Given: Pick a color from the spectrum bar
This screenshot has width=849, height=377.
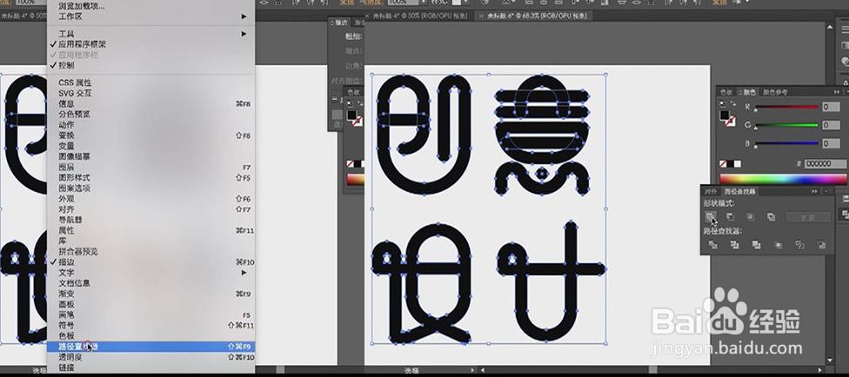Looking at the screenshot, I should (x=782, y=178).
